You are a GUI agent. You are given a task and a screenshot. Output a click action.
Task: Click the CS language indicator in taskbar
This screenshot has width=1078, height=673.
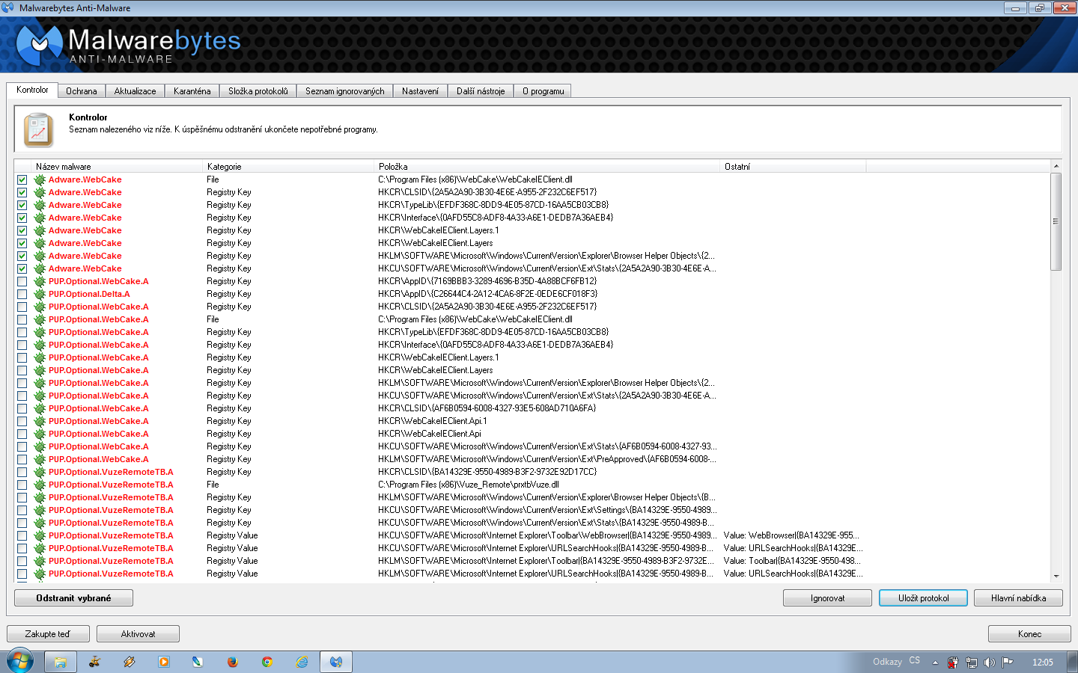915,661
